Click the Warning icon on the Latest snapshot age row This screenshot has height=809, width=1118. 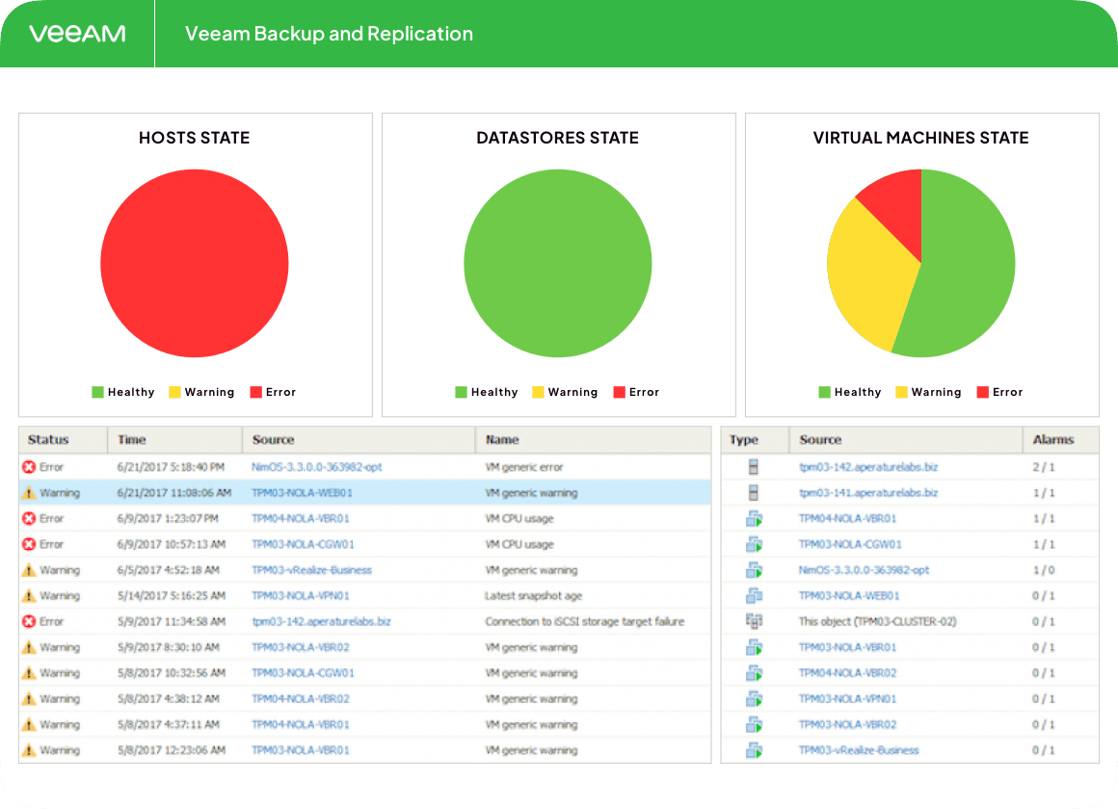pyautogui.click(x=27, y=596)
